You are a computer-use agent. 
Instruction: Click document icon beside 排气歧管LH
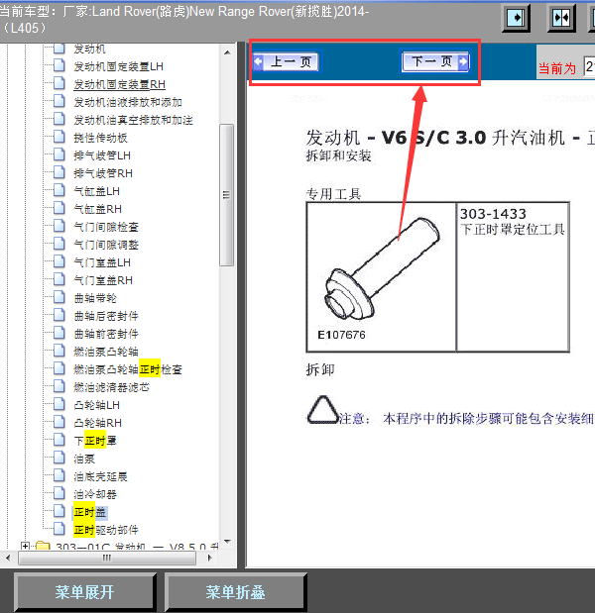(x=59, y=154)
